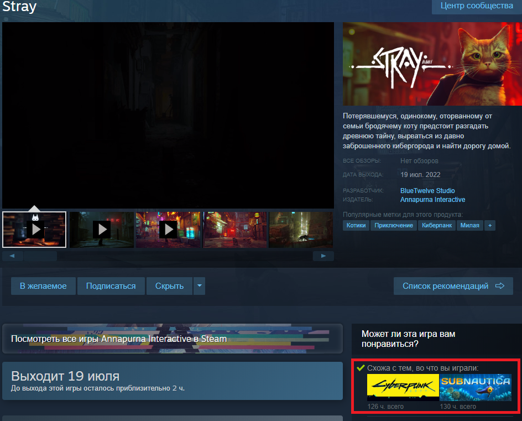
Task: Expand the dropdown arrow next to Скрыть
Action: (x=200, y=286)
